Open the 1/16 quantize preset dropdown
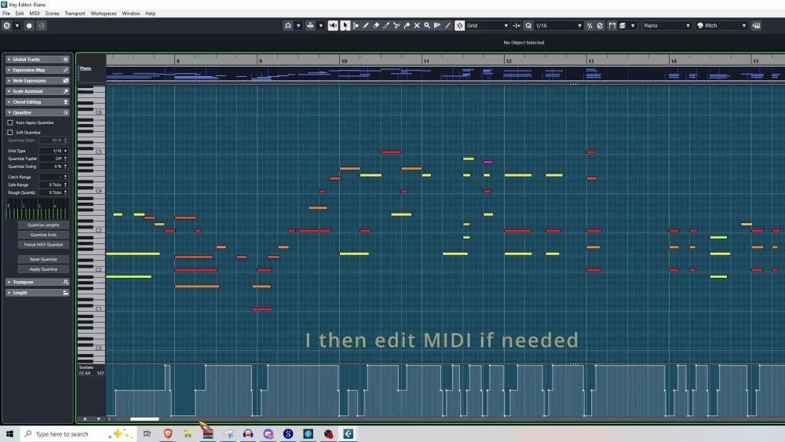The image size is (785, 442). click(x=559, y=26)
